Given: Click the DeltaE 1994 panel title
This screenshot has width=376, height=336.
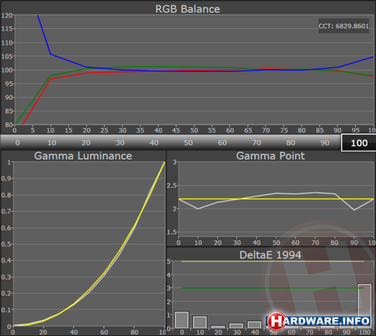Looking at the screenshot, I should 270,254.
